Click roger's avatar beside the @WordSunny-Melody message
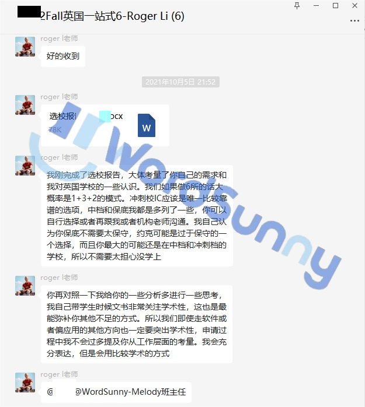 click(x=25, y=383)
